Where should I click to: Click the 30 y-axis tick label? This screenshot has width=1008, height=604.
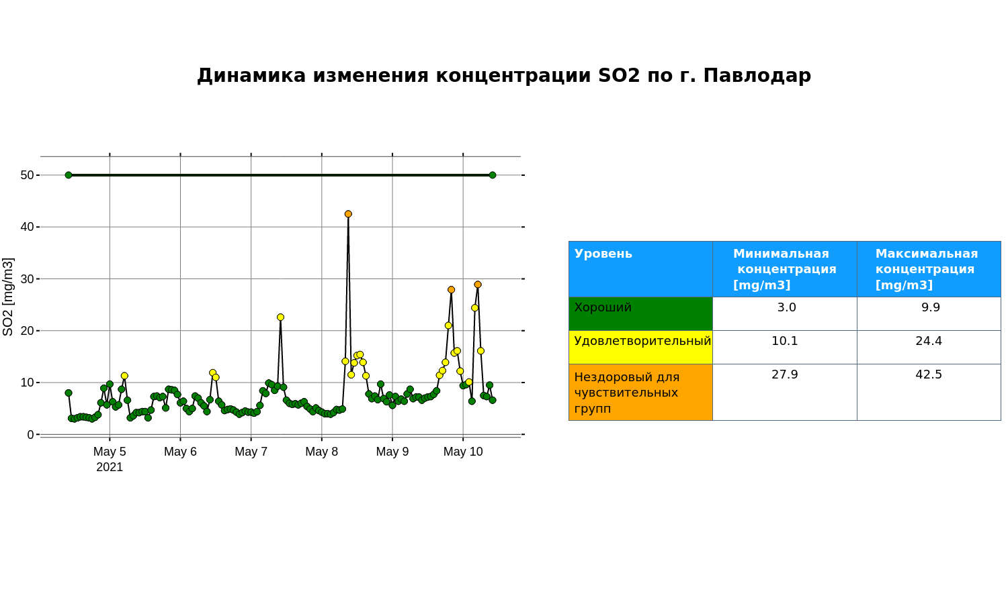click(27, 279)
